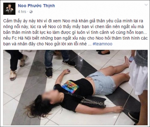Visit the Noo Phước Thịnh profile name link

pos(36,6)
